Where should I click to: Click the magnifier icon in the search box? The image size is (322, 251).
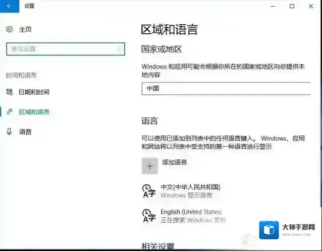120,49
